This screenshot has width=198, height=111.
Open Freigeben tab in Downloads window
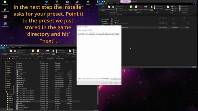pos(111,4)
